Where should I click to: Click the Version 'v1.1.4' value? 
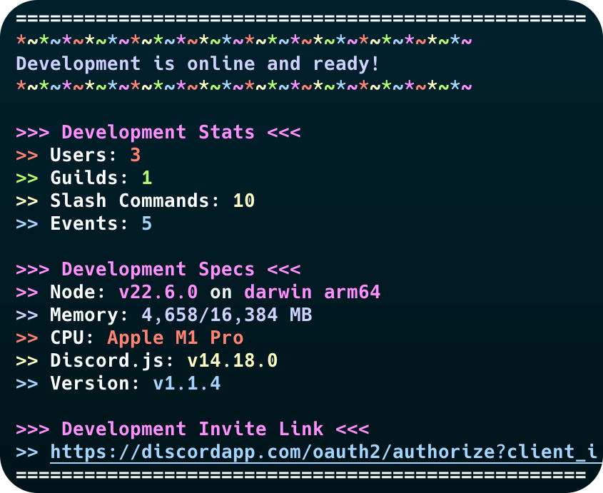(187, 383)
